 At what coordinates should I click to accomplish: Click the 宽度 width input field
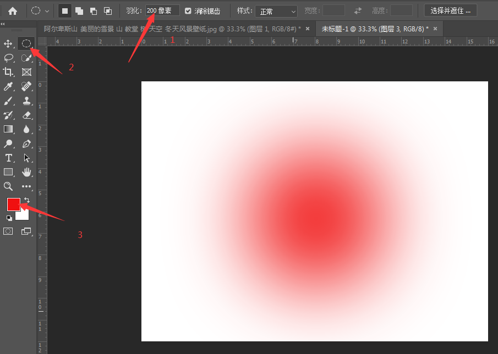pos(333,11)
